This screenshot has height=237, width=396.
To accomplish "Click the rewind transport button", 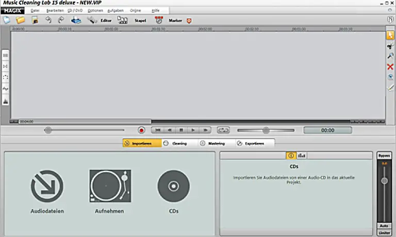I will [x=170, y=130].
